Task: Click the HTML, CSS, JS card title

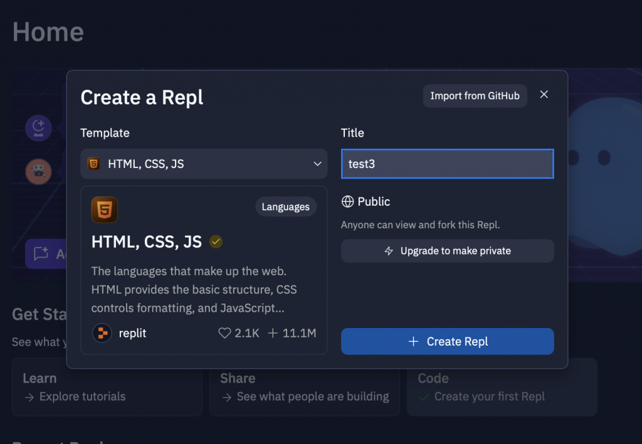Action: (147, 242)
